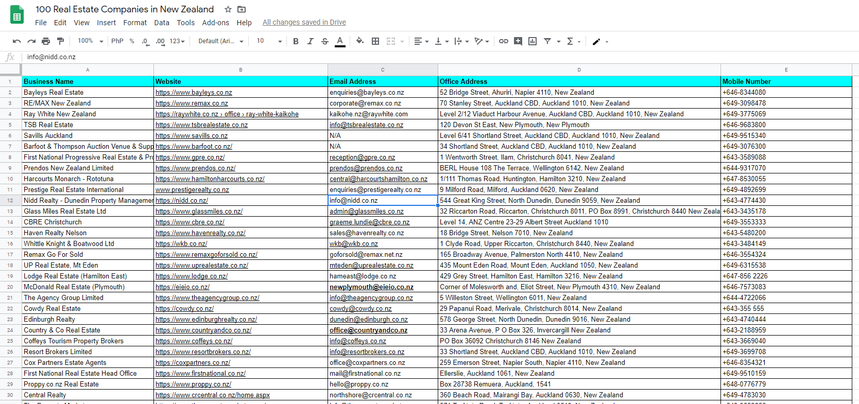Screen dimensions: 859x404
Task: Star the document with star icon
Action: [228, 9]
